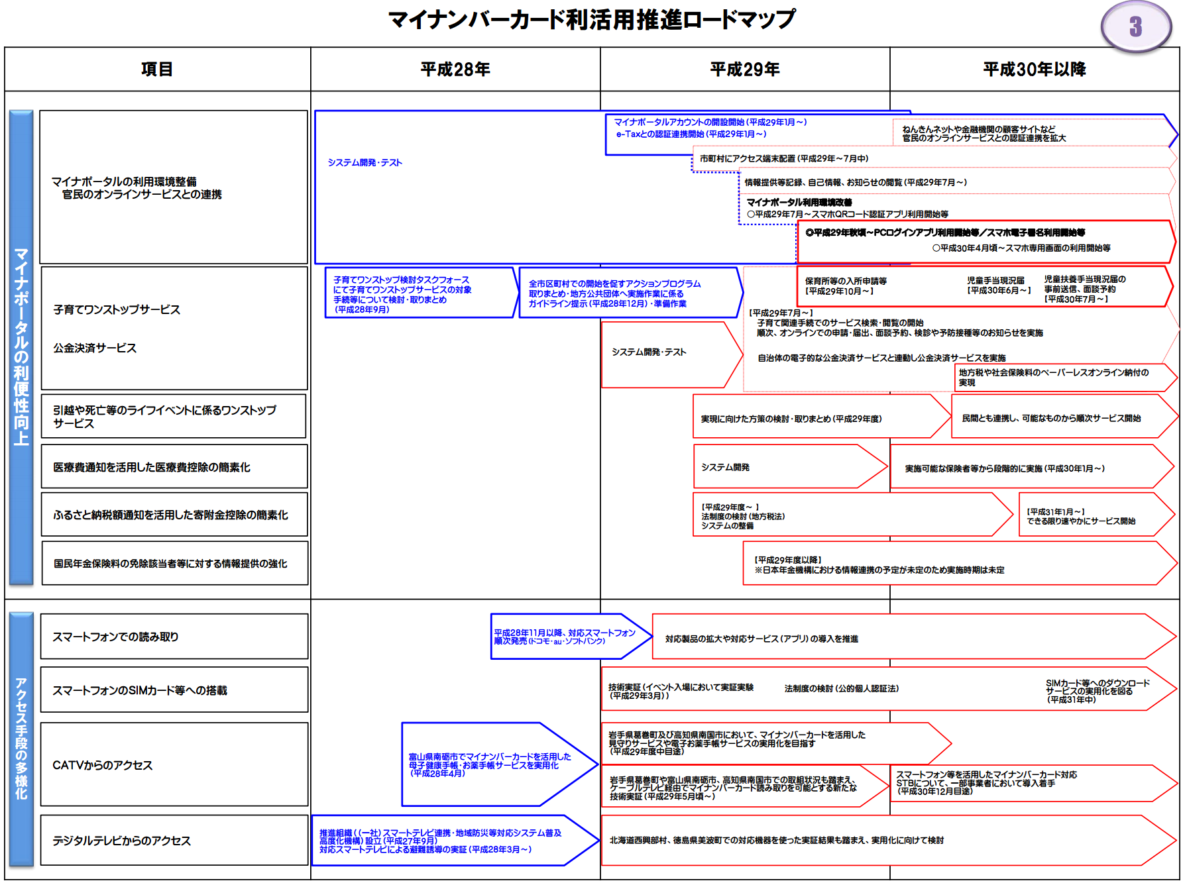Click 医療費通知を活用した医療費控除の簡素化 item

pos(174,466)
